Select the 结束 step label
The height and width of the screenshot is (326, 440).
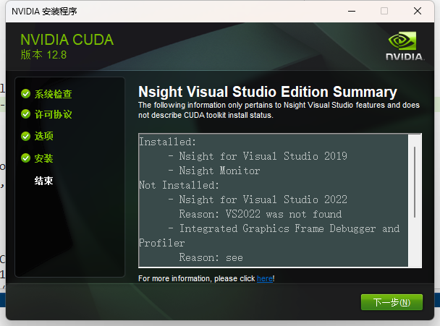(43, 181)
